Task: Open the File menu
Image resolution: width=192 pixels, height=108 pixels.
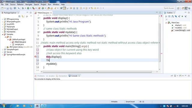Action: coord(2,4)
